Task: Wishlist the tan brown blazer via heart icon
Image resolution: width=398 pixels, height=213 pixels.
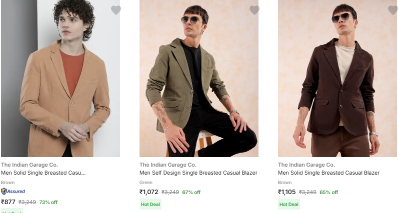Action: [116, 10]
